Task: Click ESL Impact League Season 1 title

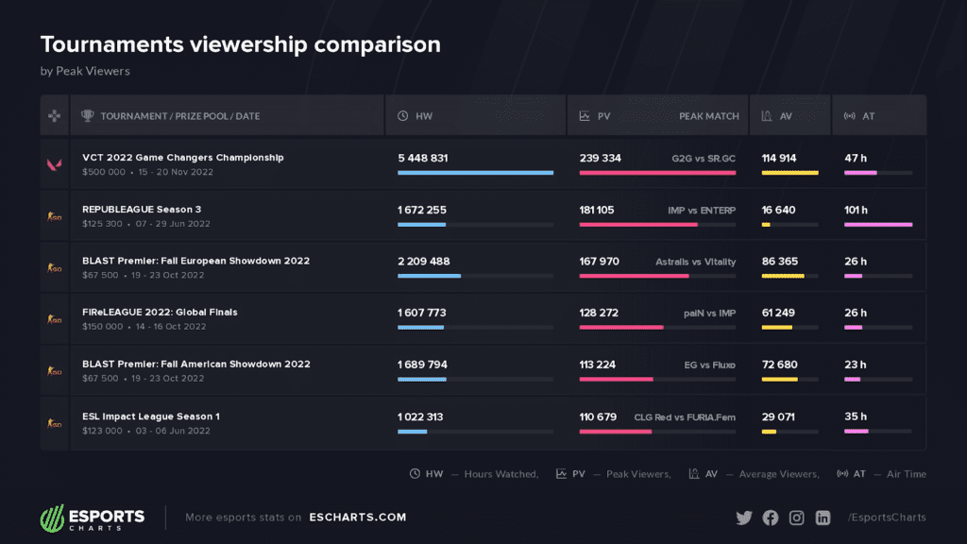Action: click(150, 416)
